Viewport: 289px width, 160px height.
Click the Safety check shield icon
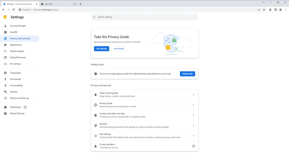[x=96, y=74]
